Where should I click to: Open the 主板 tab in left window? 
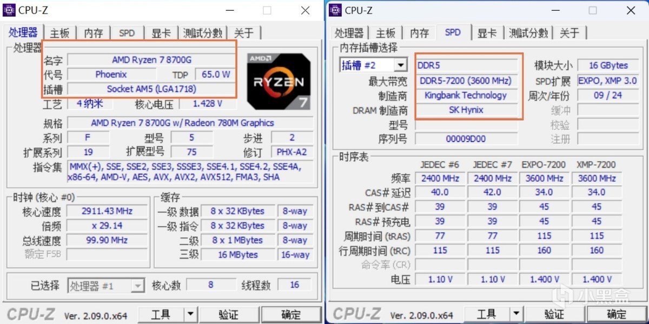click(59, 33)
